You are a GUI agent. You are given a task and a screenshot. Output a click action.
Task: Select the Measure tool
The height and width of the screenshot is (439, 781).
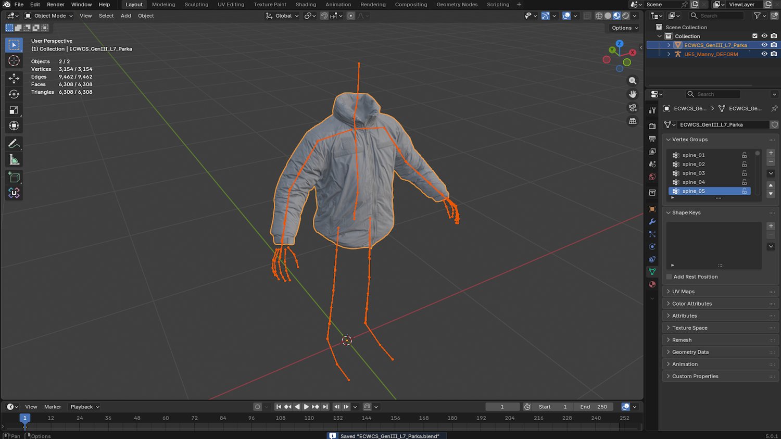click(14, 160)
